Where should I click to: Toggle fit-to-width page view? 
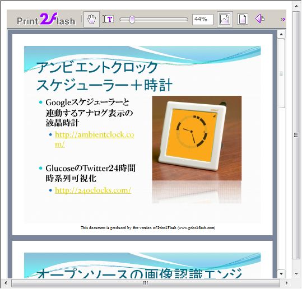point(225,19)
